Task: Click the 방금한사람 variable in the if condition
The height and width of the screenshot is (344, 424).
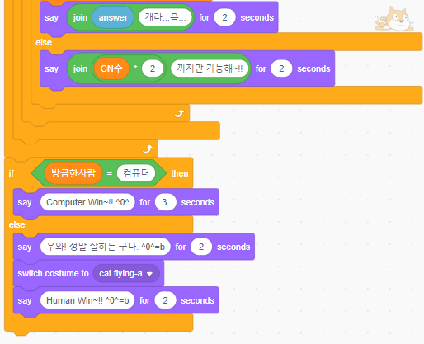Action: point(73,173)
